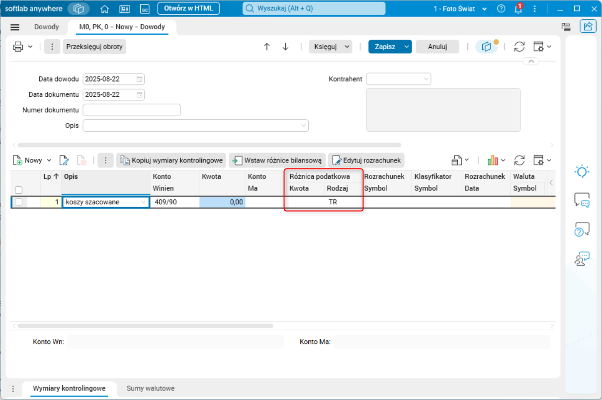Open the Zapisz dropdown arrow
Screen dimensions: 602x400
pyautogui.click(x=407, y=47)
